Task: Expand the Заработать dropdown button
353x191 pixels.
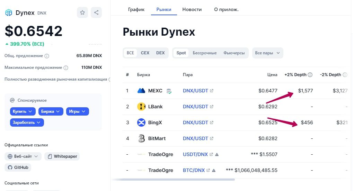Action: pyautogui.click(x=27, y=122)
